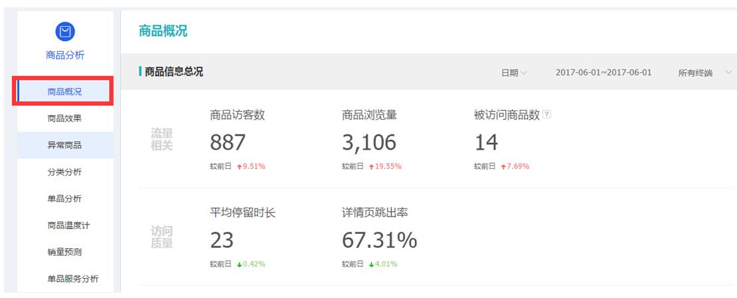Screen dimensions: 737x298
Task: Open 商品效果 in the sidebar
Action: [x=65, y=119]
